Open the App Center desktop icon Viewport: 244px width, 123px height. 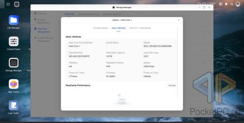tap(13, 84)
